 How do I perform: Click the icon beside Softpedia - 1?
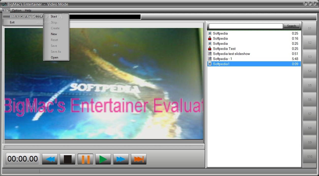click(x=210, y=59)
